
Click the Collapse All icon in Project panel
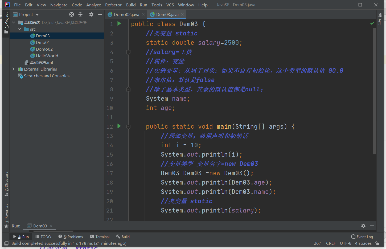click(80, 14)
